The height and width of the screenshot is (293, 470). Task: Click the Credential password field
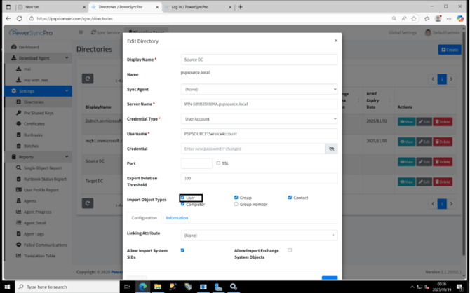(x=253, y=149)
